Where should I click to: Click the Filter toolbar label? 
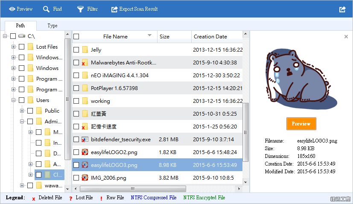pos(93,9)
